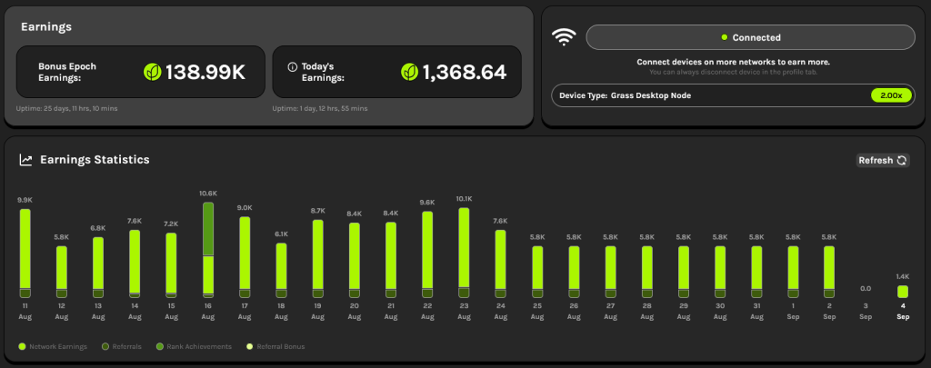Click the 4 Sep bar labeled 1.4K
This screenshot has width=931, height=368.
(903, 292)
